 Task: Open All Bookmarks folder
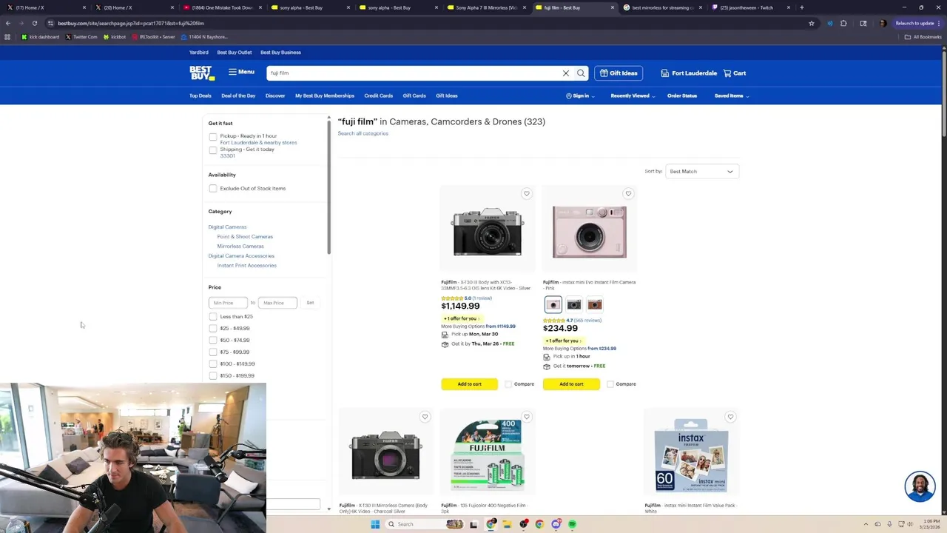923,37
